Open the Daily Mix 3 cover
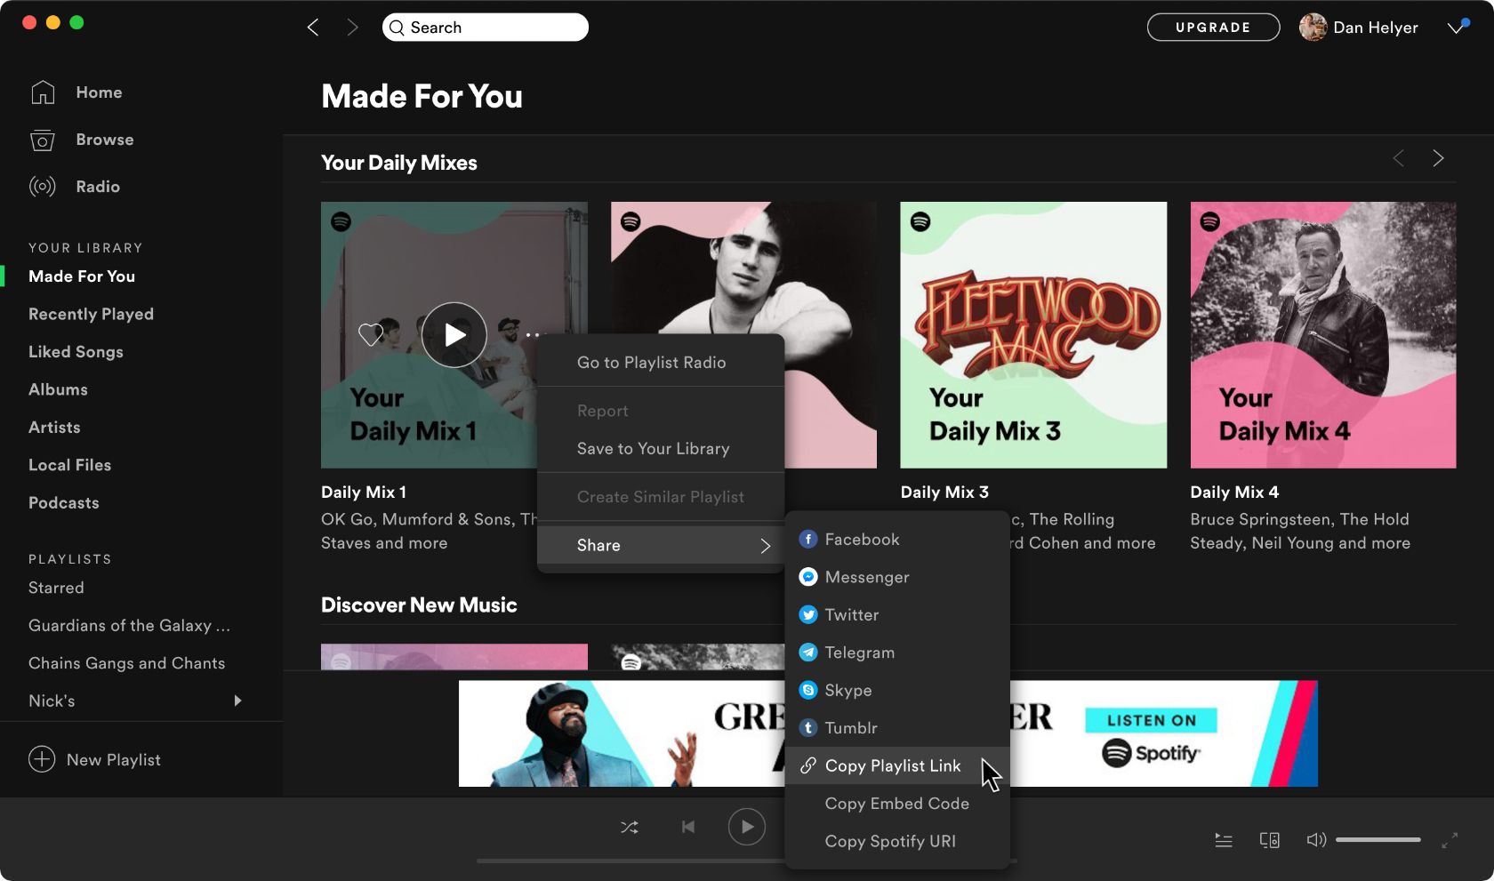Screen dimensions: 1494x881 [1033, 335]
